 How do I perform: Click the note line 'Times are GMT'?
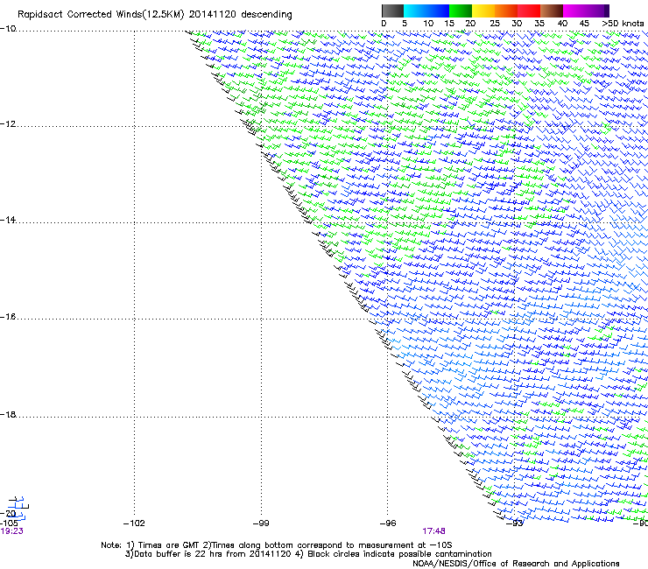point(276,545)
